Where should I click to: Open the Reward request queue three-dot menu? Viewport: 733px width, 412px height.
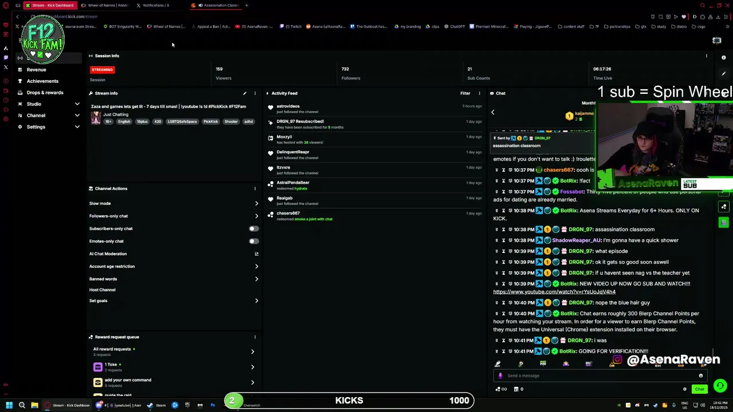click(255, 337)
